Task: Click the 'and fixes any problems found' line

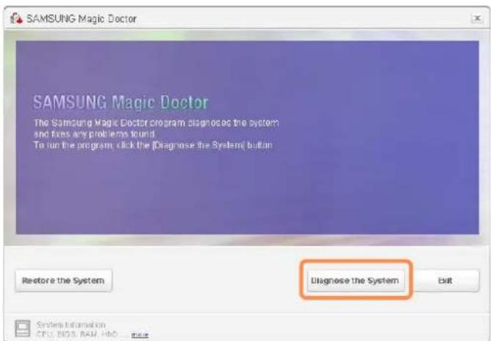Action: 95,134
